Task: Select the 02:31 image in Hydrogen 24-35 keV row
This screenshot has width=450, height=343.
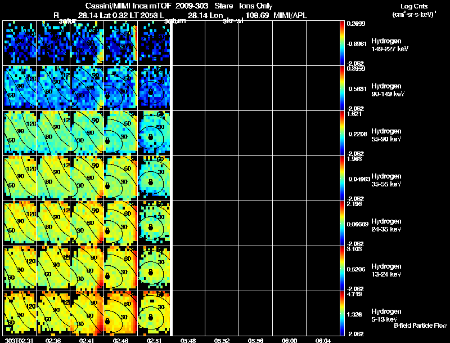Action: tap(20, 224)
